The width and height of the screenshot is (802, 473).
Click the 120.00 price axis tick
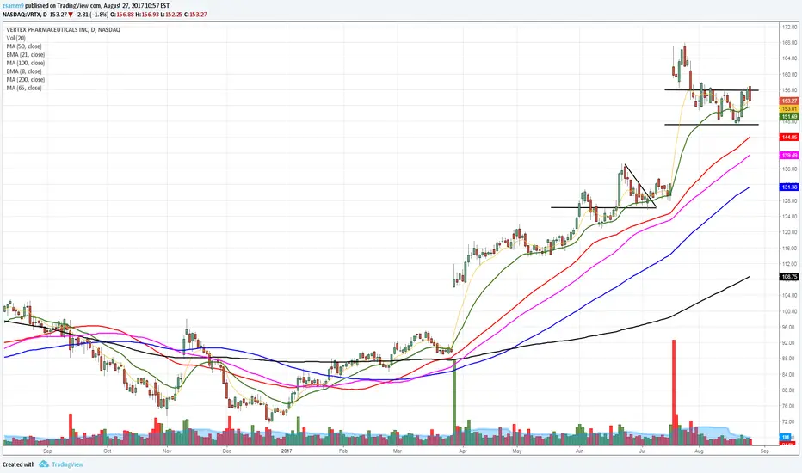[789, 231]
